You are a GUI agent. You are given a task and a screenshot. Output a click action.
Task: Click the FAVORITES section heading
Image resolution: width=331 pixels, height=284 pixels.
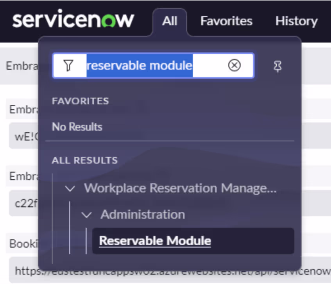pyautogui.click(x=80, y=101)
